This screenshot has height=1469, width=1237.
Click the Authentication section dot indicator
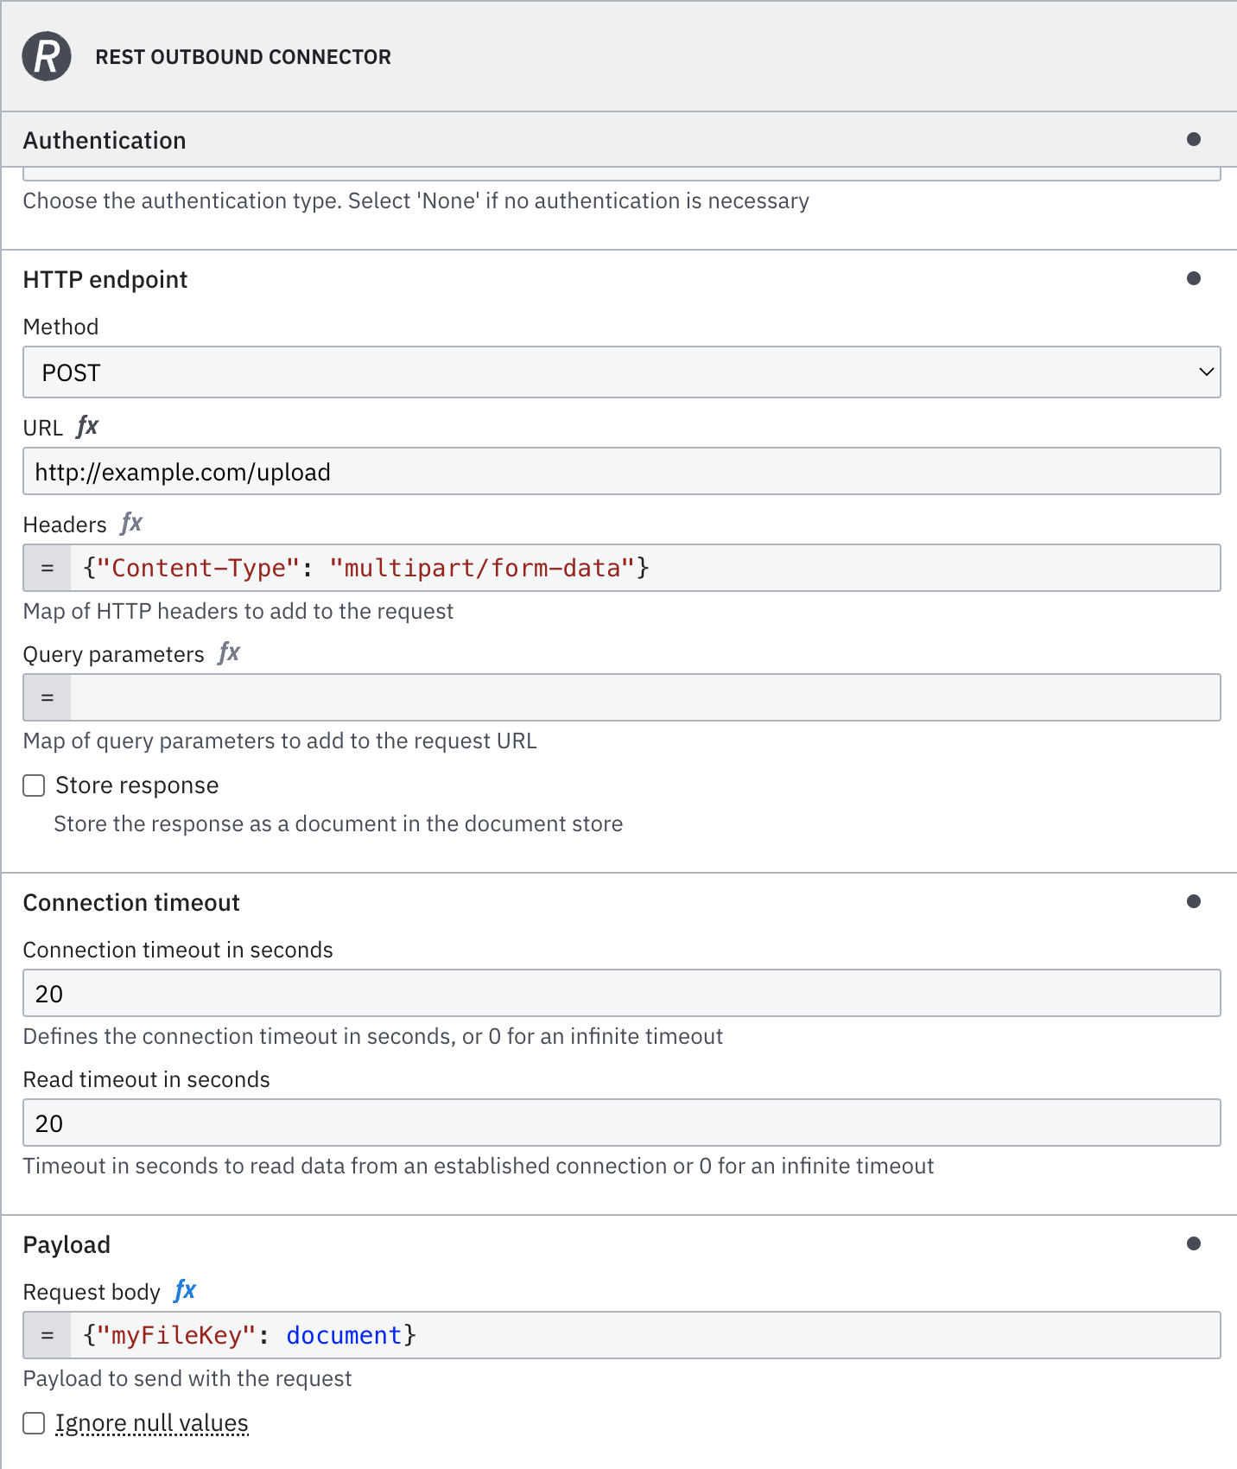[x=1193, y=140]
